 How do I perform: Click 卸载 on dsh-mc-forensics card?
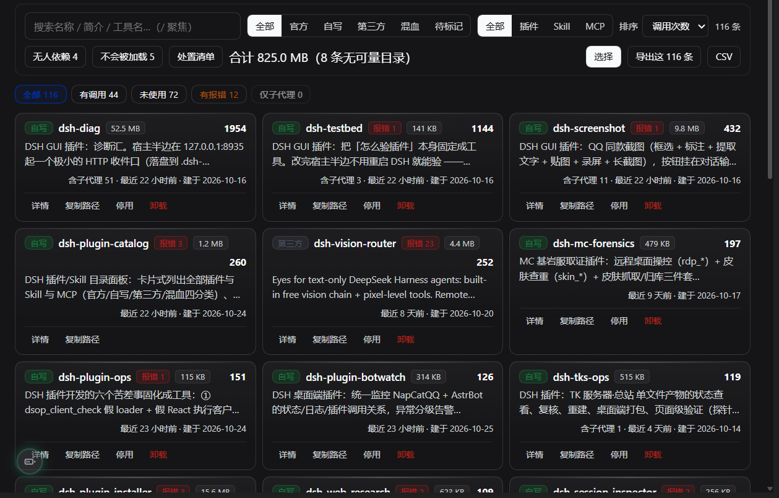[x=653, y=321]
